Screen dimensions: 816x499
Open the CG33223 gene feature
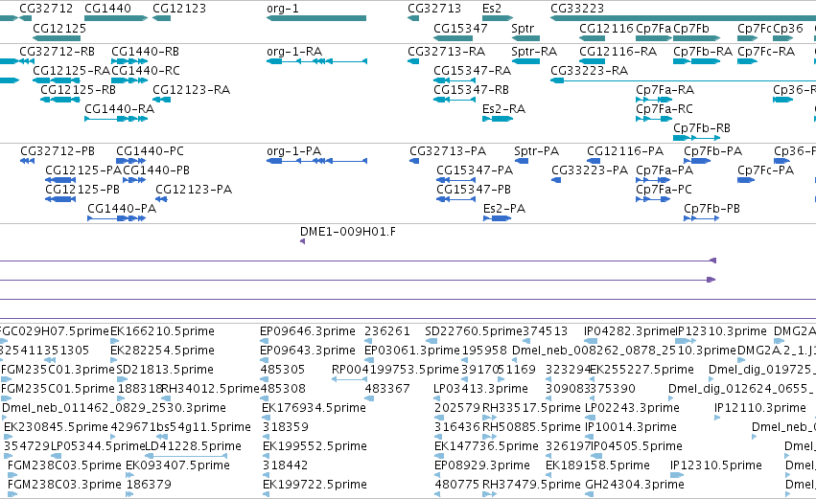684,18
